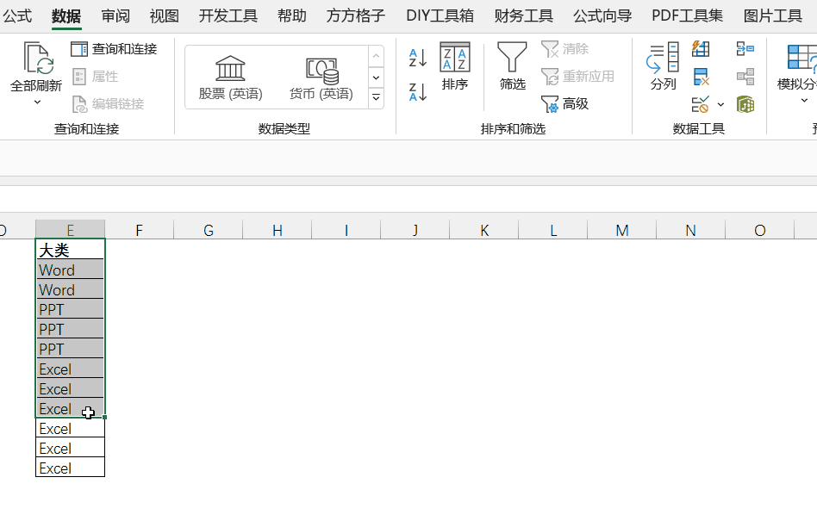The height and width of the screenshot is (527, 817).
Task: Expand the 模拟分析 dropdown arrow
Action: click(x=804, y=101)
